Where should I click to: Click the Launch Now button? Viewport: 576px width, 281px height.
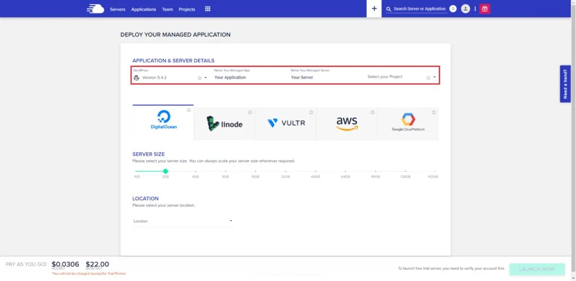(537, 269)
